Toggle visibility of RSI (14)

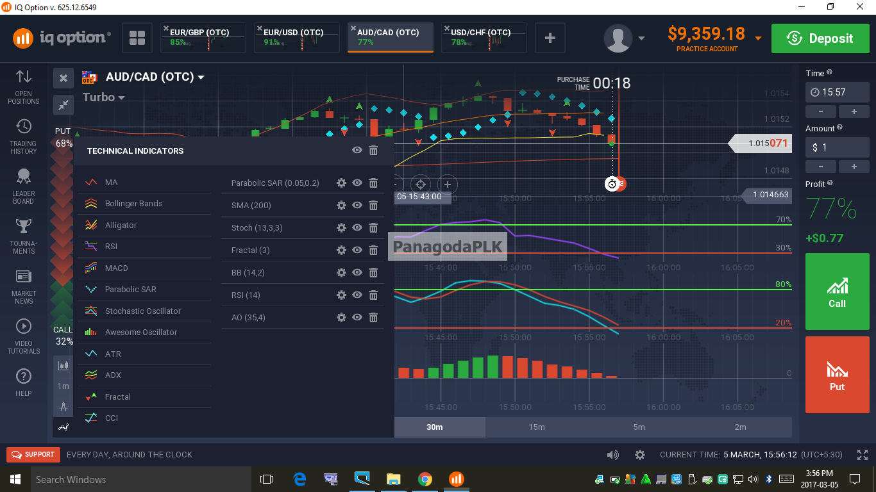(x=357, y=295)
